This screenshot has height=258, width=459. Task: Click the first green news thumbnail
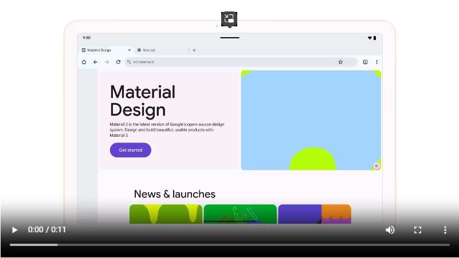point(166,214)
